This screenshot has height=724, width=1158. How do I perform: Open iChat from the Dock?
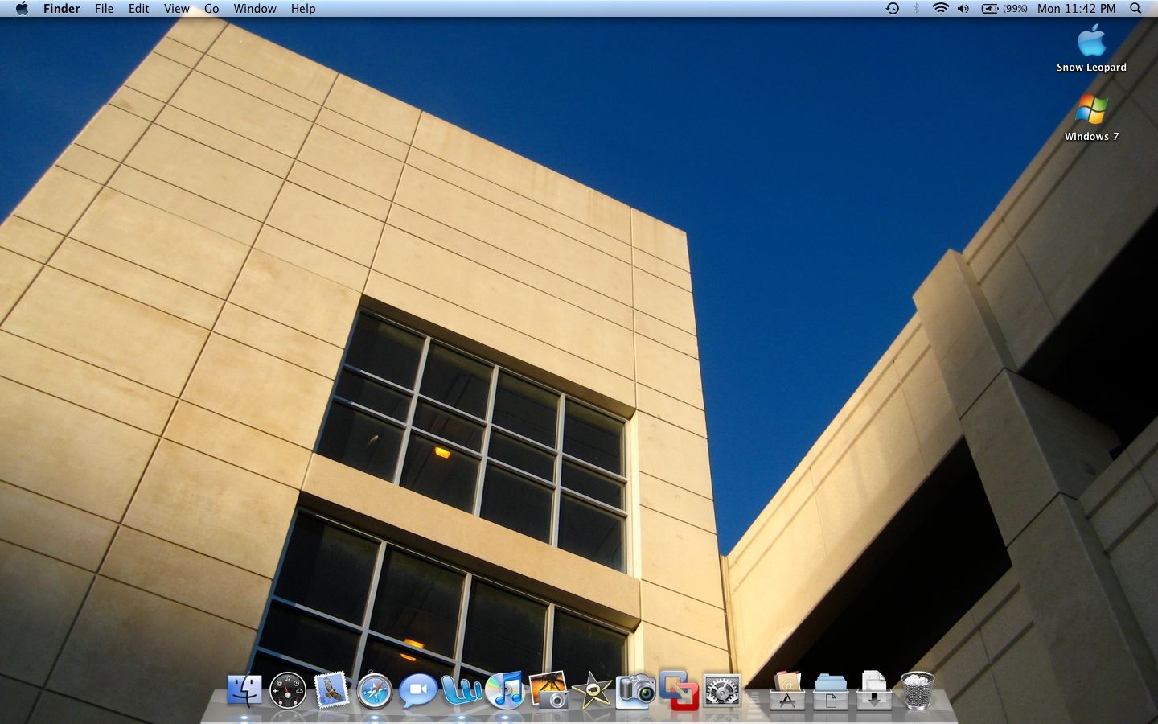(x=418, y=691)
